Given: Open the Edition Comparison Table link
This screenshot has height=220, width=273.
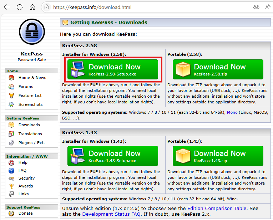Looking at the screenshot, I should pos(217,208).
